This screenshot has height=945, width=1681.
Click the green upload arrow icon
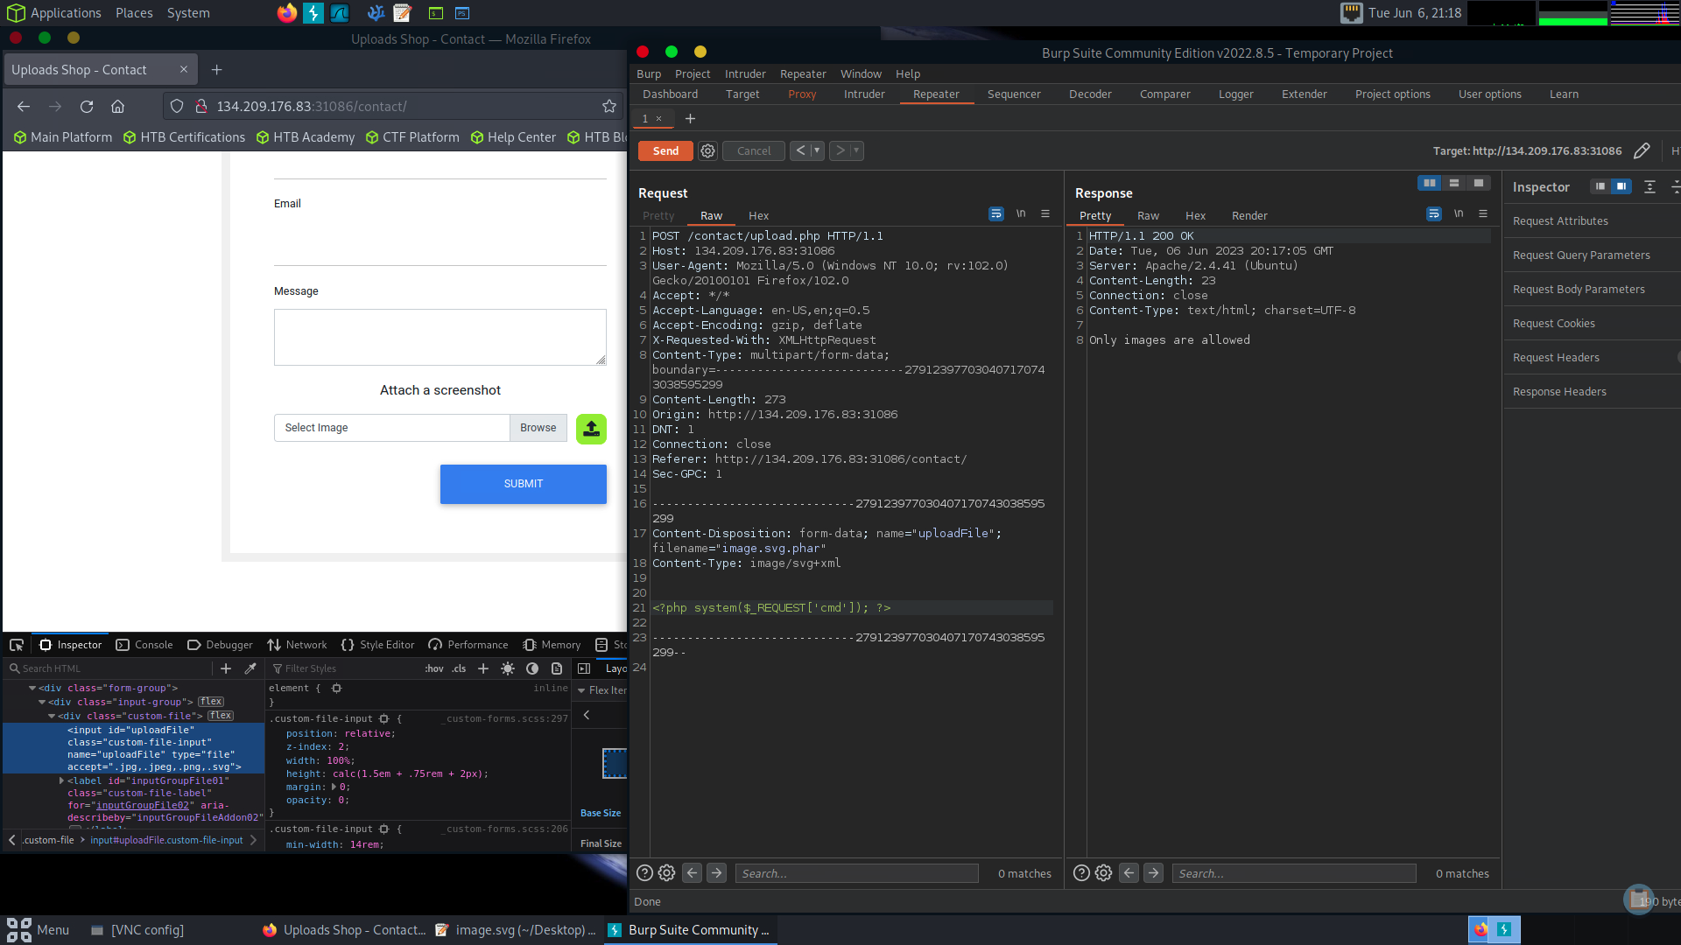point(591,429)
